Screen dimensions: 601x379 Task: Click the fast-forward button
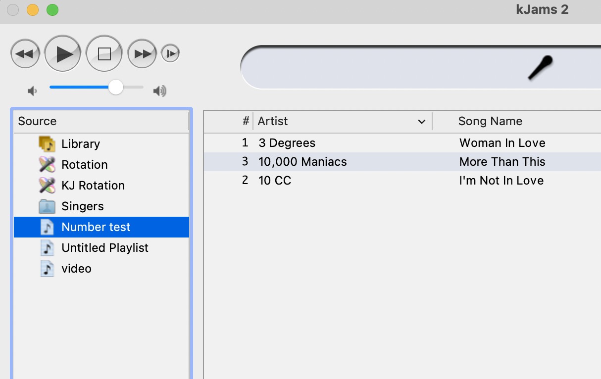143,53
